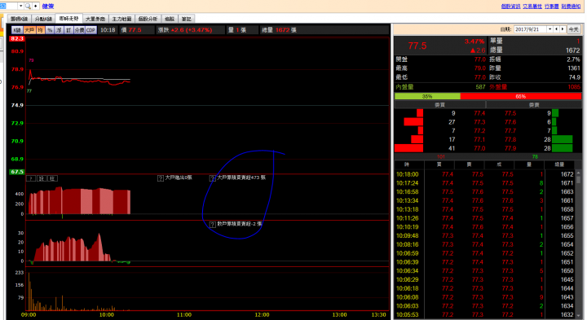Toggle the 訂 toolbar button
The image size is (587, 320).
pyautogui.click(x=68, y=30)
